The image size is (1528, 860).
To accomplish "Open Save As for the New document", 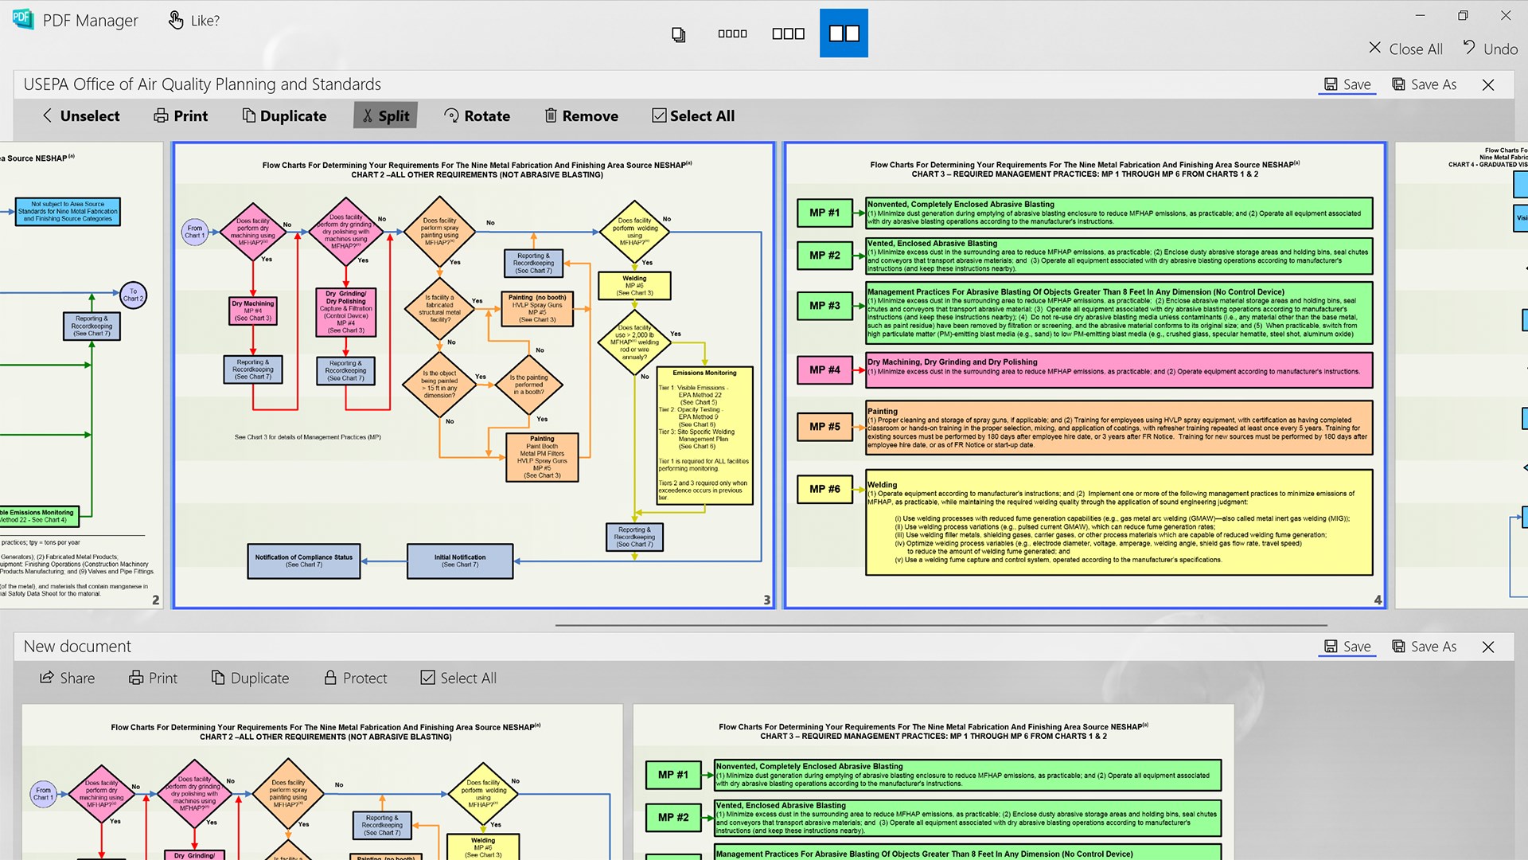I will point(1424,646).
